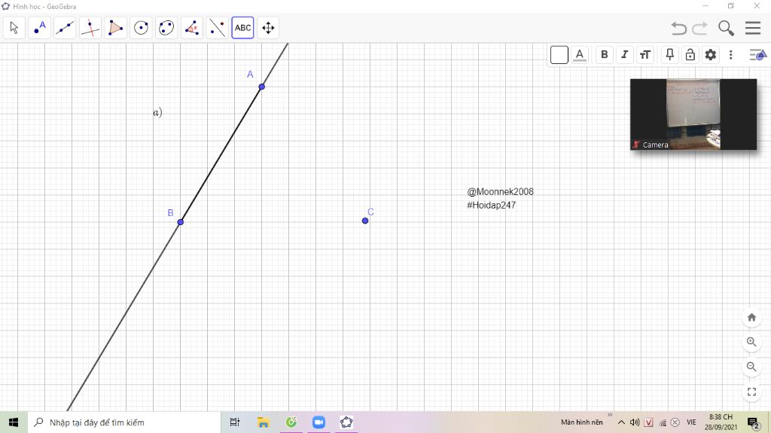Select the Reflect about Line tool

(x=218, y=28)
